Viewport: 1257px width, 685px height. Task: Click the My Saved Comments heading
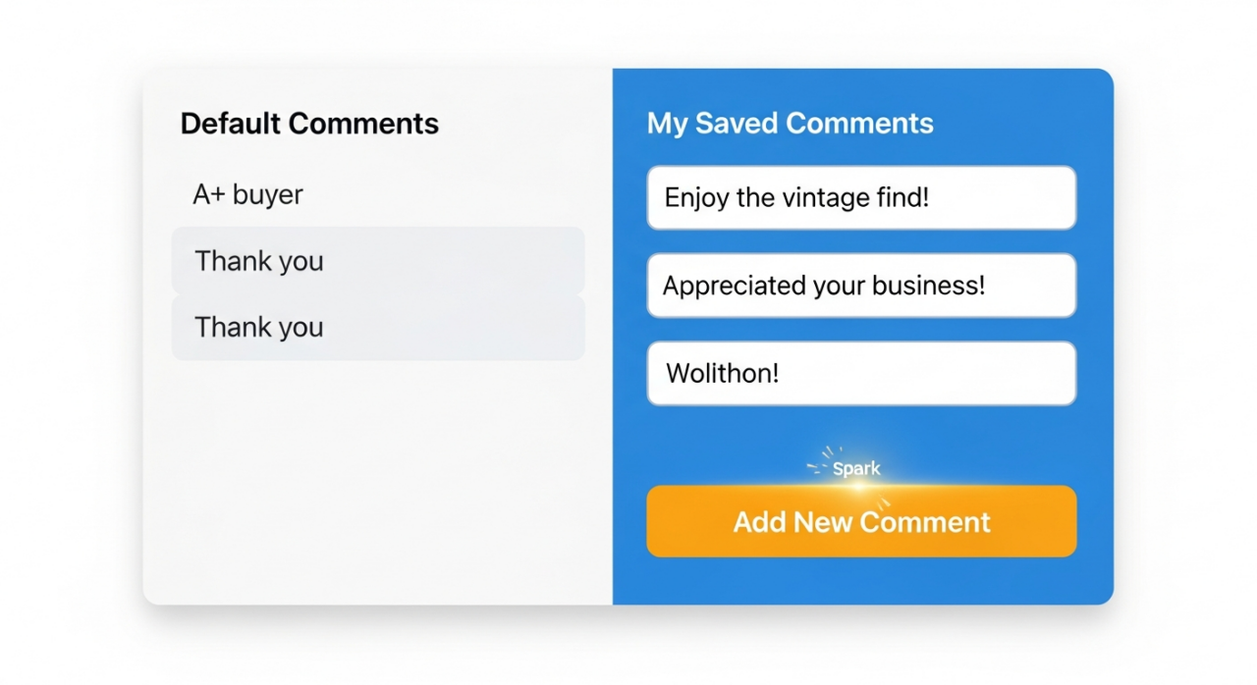point(791,123)
